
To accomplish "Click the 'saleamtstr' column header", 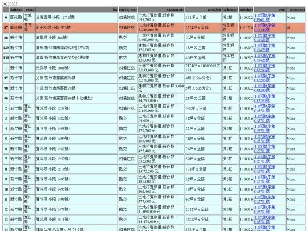I will [x=161, y=10].
